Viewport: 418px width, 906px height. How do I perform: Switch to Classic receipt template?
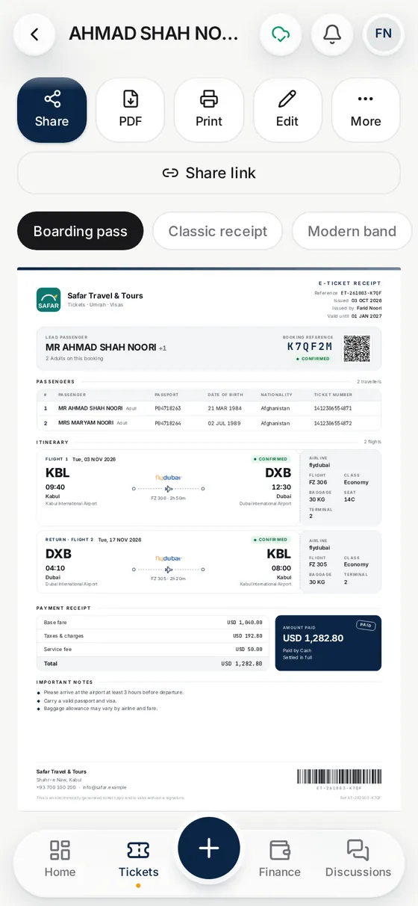(x=218, y=231)
